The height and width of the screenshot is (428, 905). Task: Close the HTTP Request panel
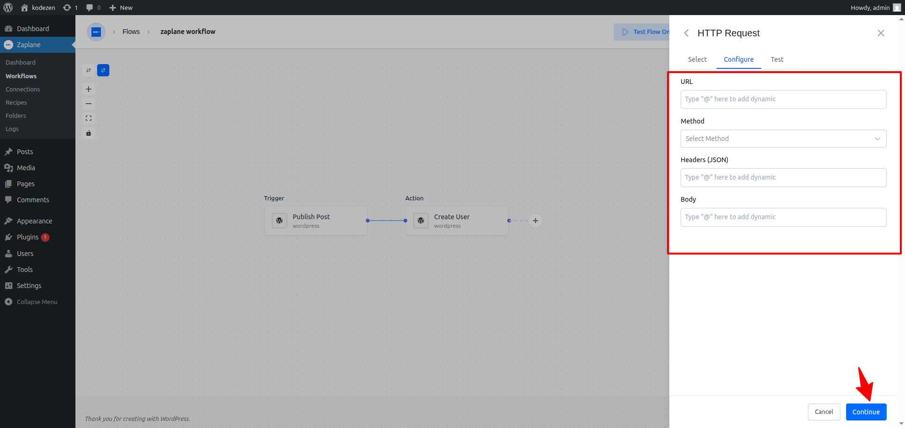click(x=881, y=33)
